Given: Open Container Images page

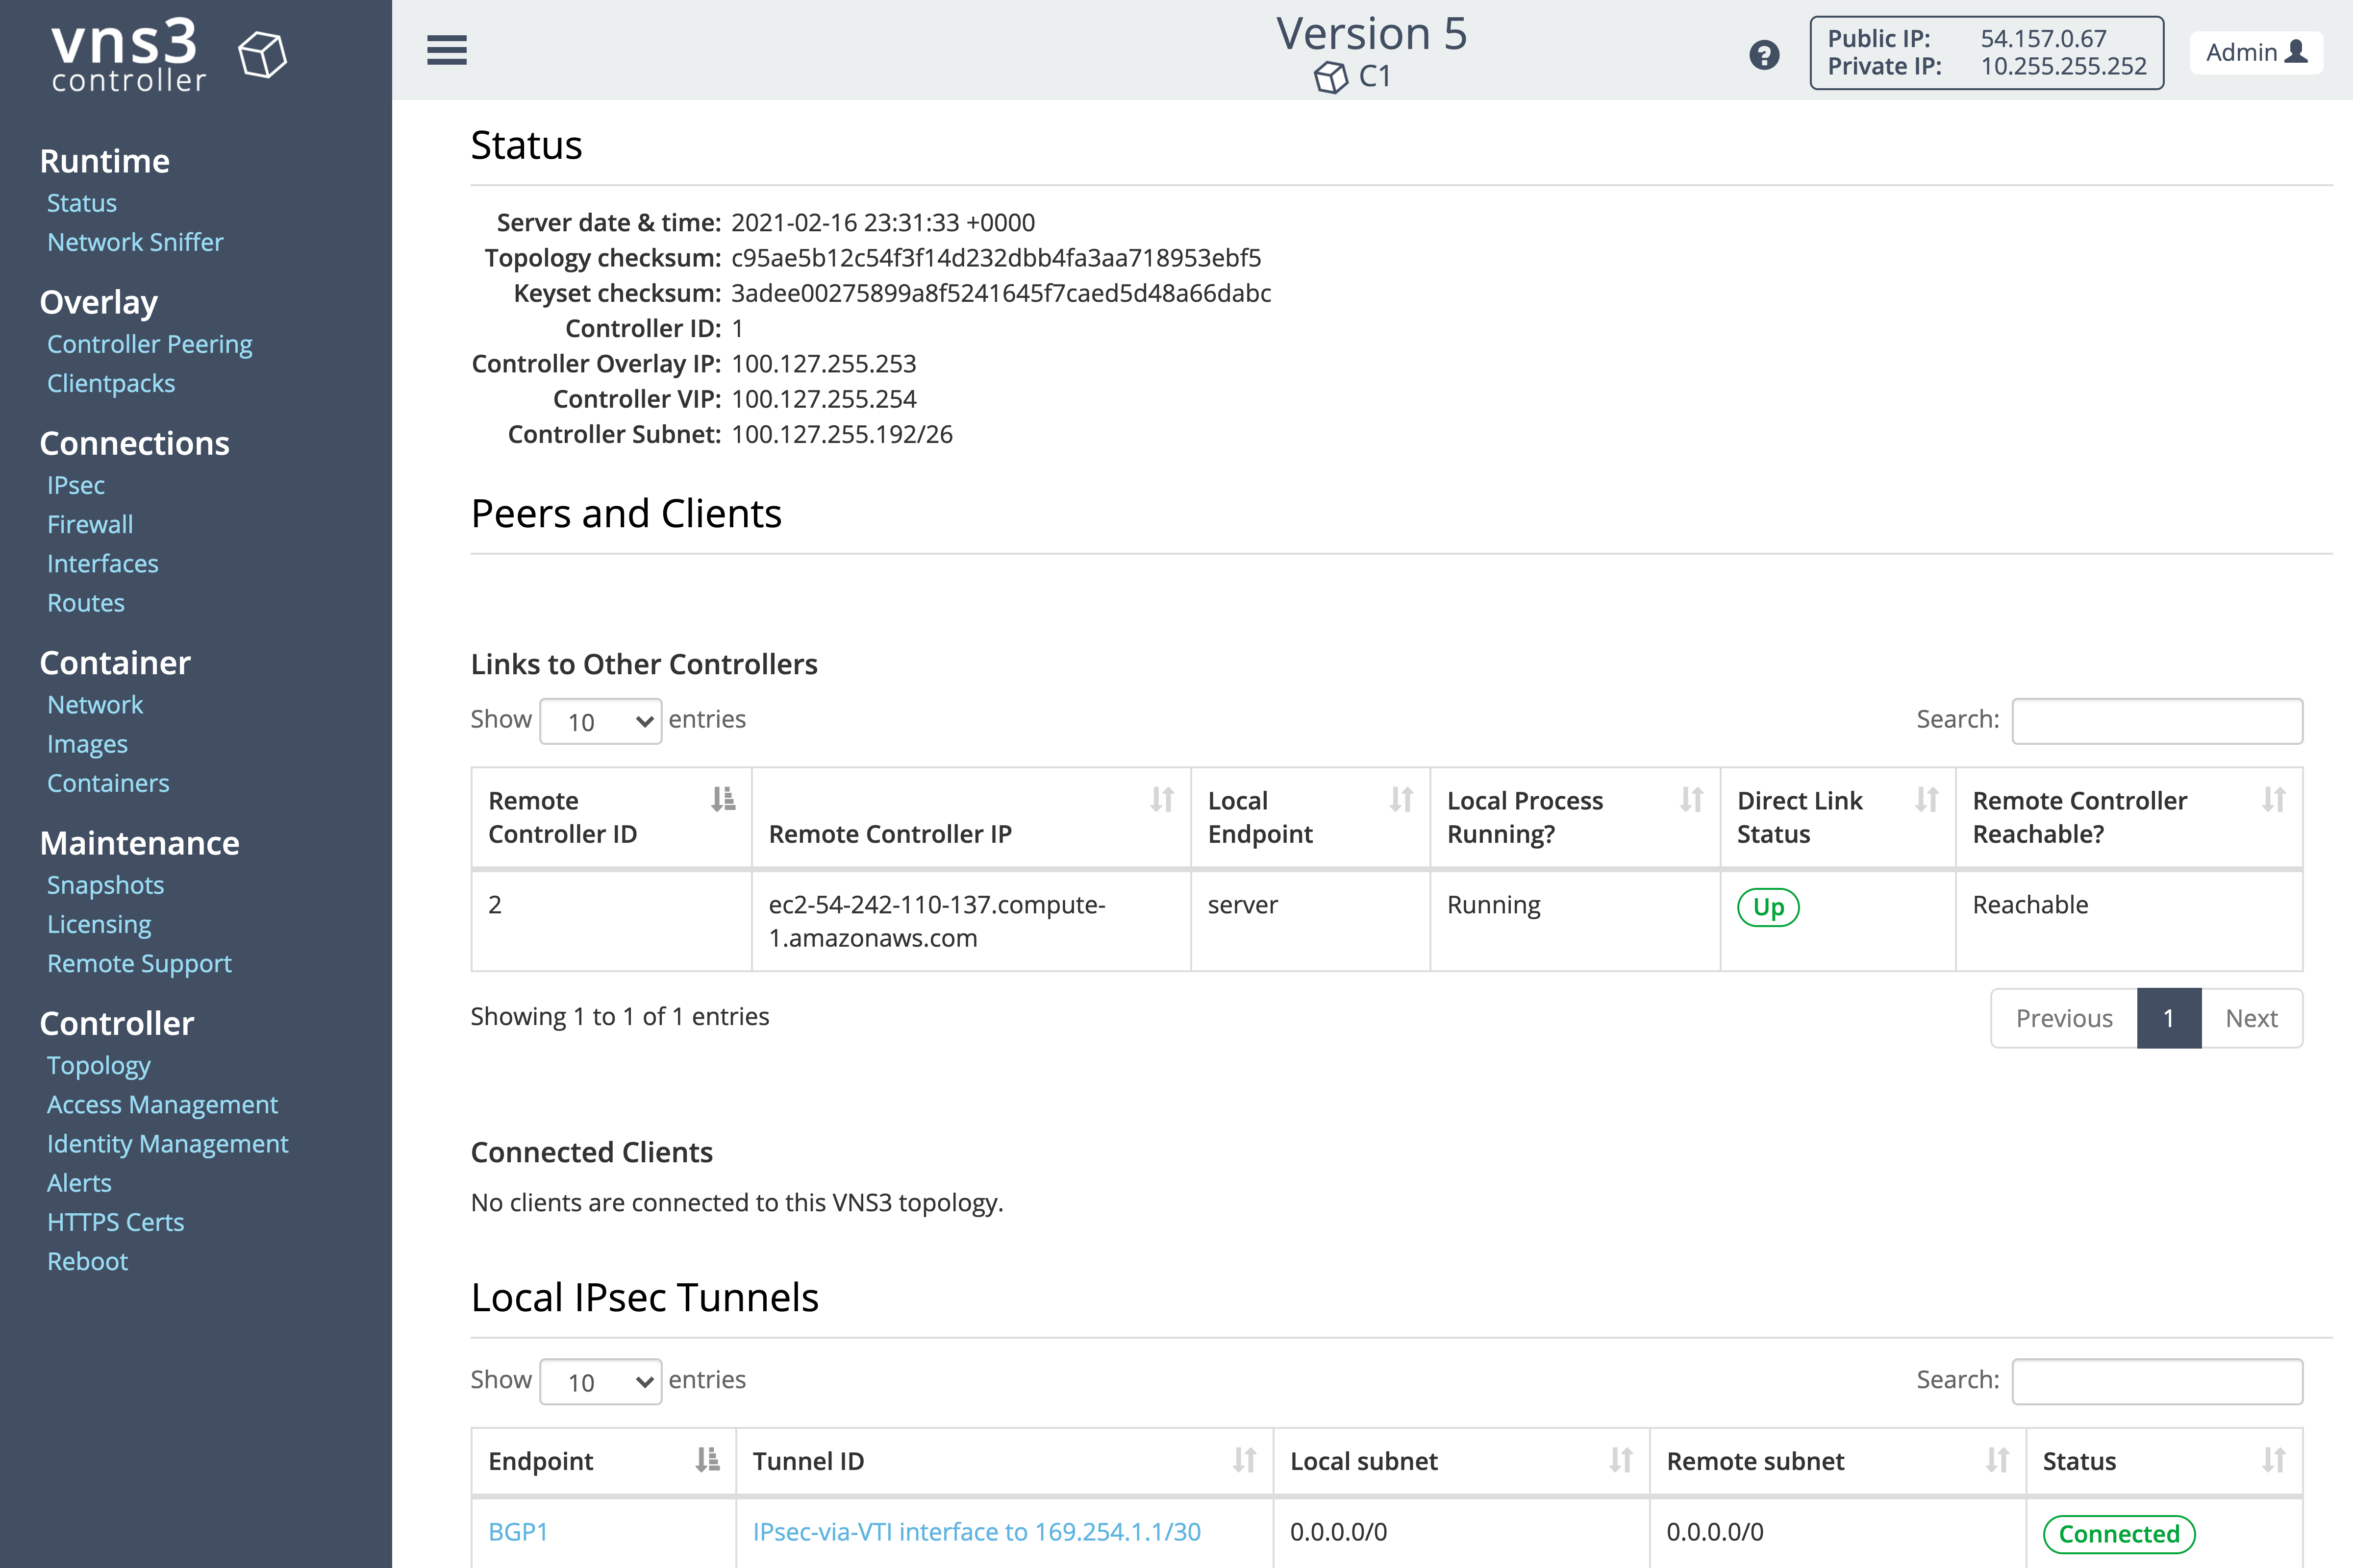Looking at the screenshot, I should 88,744.
